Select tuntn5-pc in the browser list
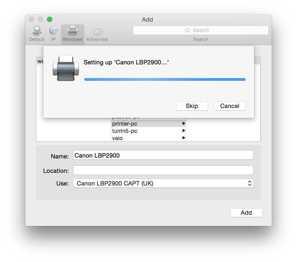The height and width of the screenshot is (262, 297). [x=148, y=131]
